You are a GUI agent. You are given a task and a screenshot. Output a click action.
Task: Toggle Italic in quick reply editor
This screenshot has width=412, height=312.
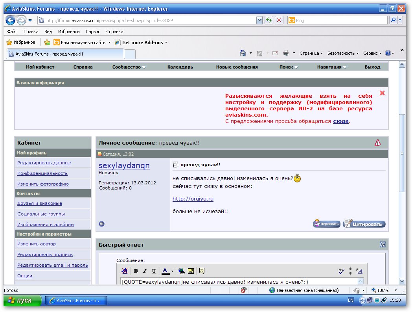click(145, 271)
